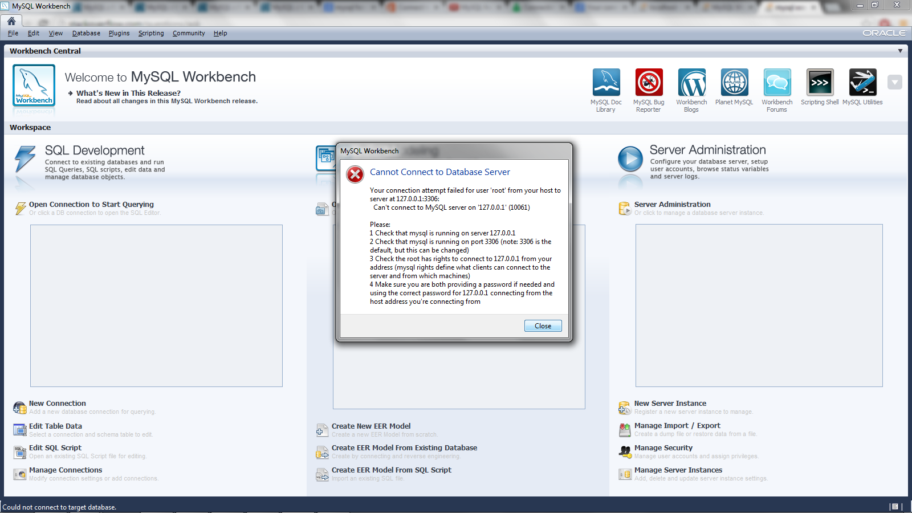Click Create EER Model From SQL Script text
The width and height of the screenshot is (912, 513).
point(392,470)
